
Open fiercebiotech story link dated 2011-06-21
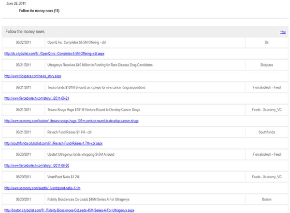click(37, 98)
